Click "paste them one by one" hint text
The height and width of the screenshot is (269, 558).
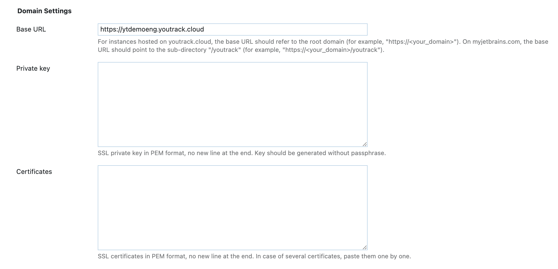(x=377, y=256)
